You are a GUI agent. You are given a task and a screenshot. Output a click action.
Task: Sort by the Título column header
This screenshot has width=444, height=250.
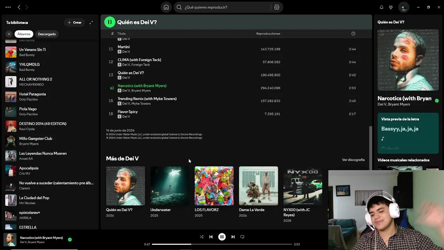(121, 34)
